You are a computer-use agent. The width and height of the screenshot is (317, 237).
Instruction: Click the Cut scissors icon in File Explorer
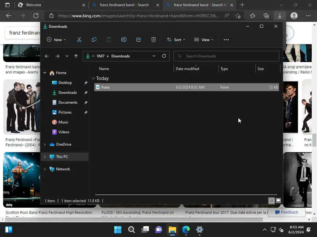click(79, 40)
